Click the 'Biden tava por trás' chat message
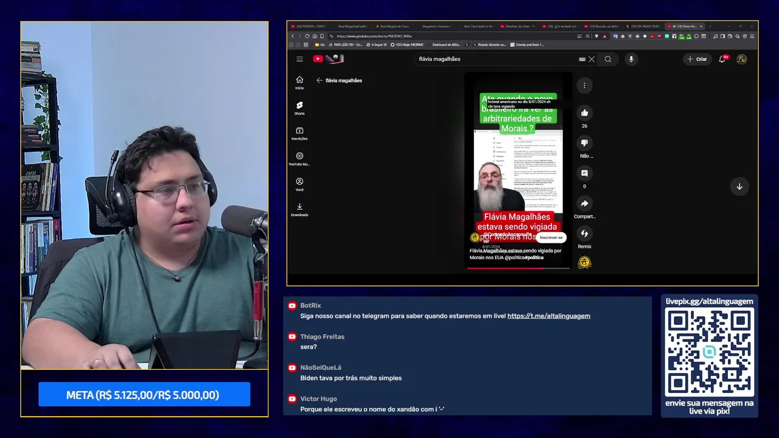The width and height of the screenshot is (779, 438). point(351,378)
